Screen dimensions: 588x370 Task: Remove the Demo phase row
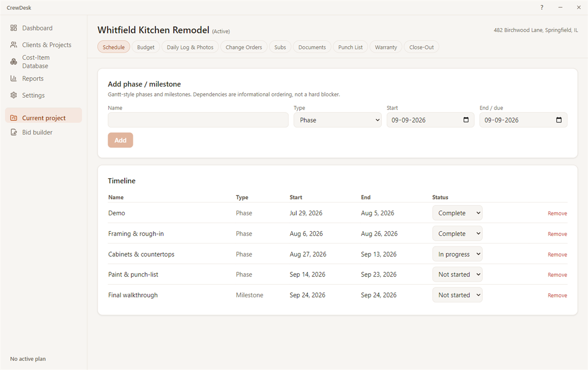(x=557, y=213)
